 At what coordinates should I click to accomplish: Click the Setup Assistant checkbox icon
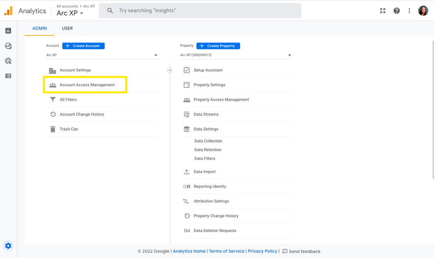187,70
